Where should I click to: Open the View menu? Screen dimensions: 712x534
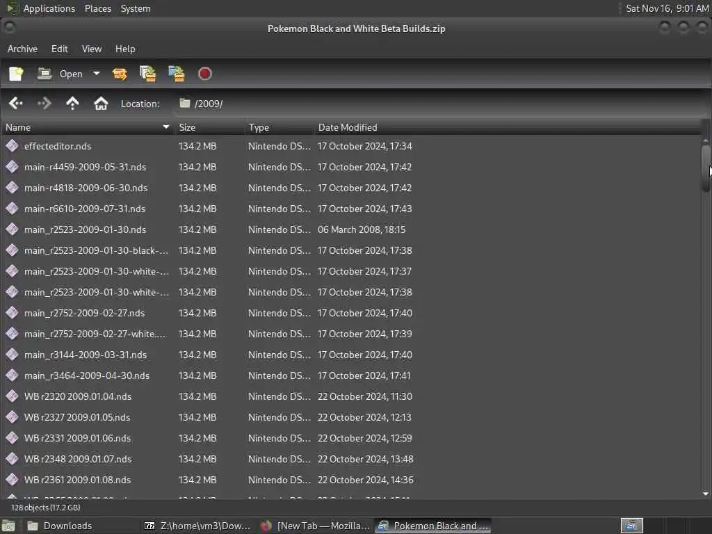click(x=92, y=49)
